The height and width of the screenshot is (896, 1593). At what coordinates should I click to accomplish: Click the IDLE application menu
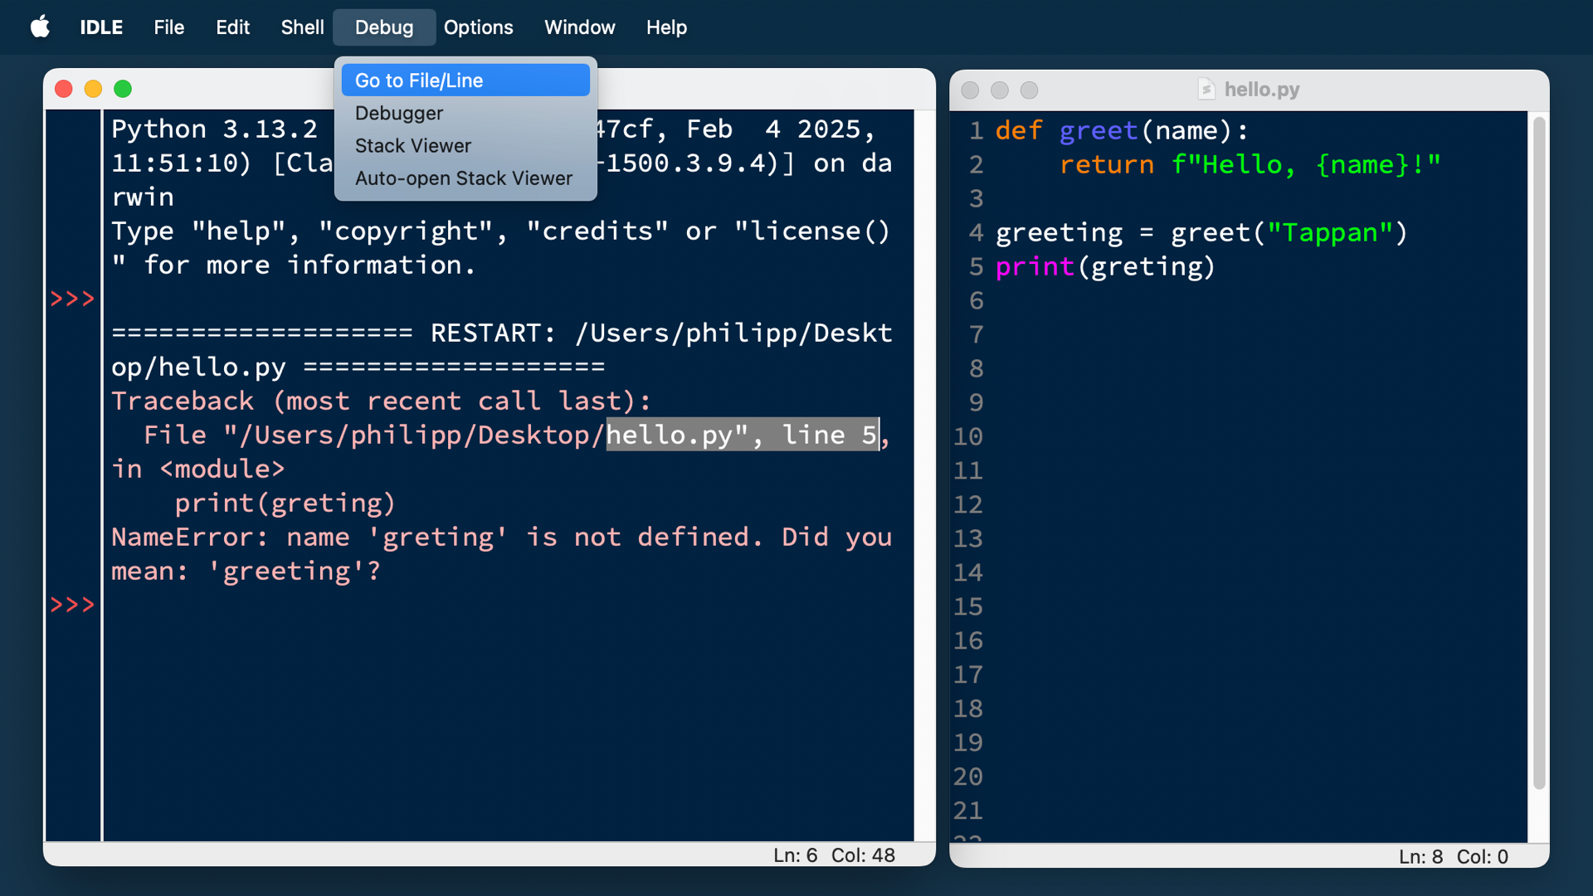pos(101,27)
